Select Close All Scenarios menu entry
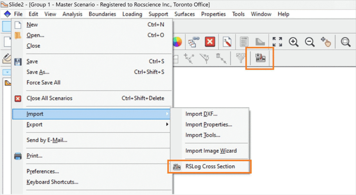The width and height of the screenshot is (356, 195). (49, 98)
